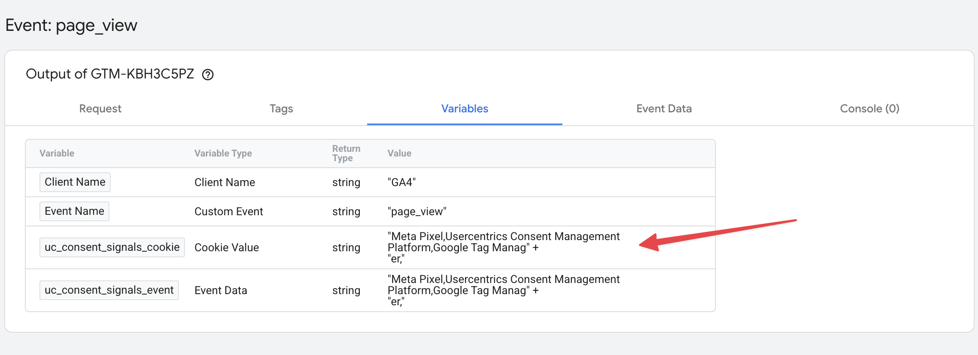978x355 pixels.
Task: Click the Custom Event variable type cell
Action: coord(229,211)
